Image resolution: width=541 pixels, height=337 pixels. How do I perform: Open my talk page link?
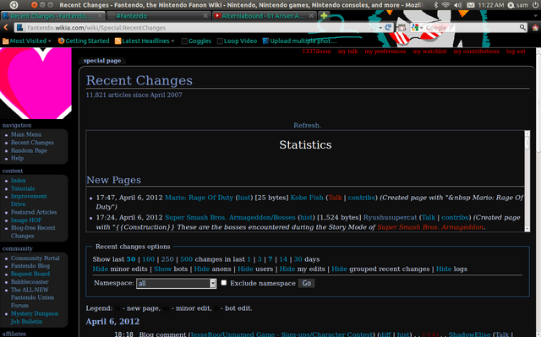(347, 52)
